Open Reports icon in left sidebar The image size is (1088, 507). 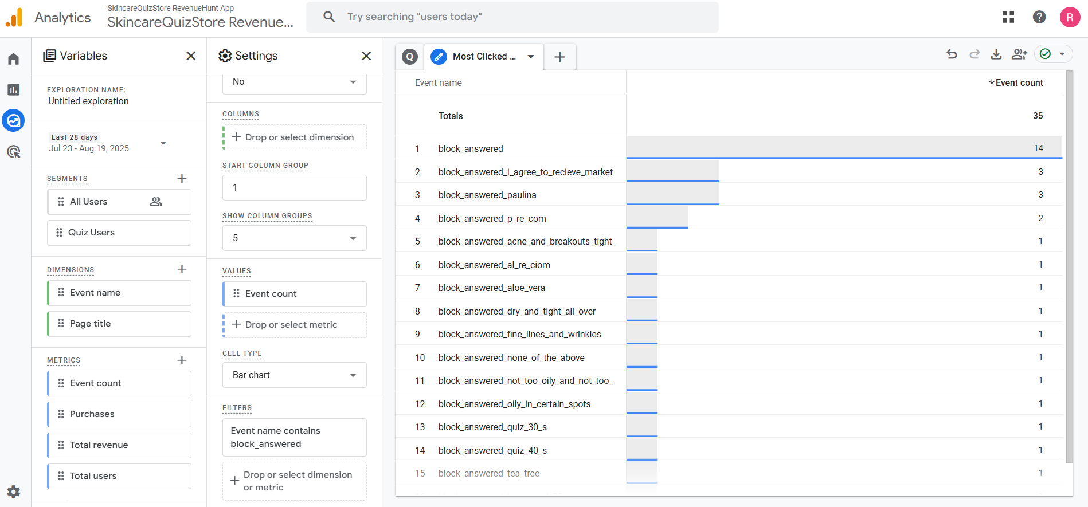tap(14, 89)
